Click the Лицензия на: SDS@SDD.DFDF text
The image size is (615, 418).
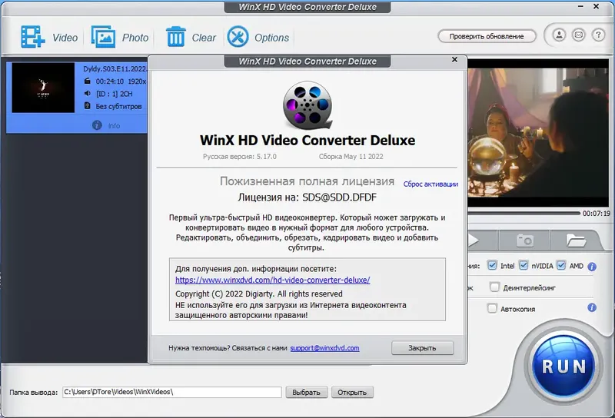click(x=307, y=197)
